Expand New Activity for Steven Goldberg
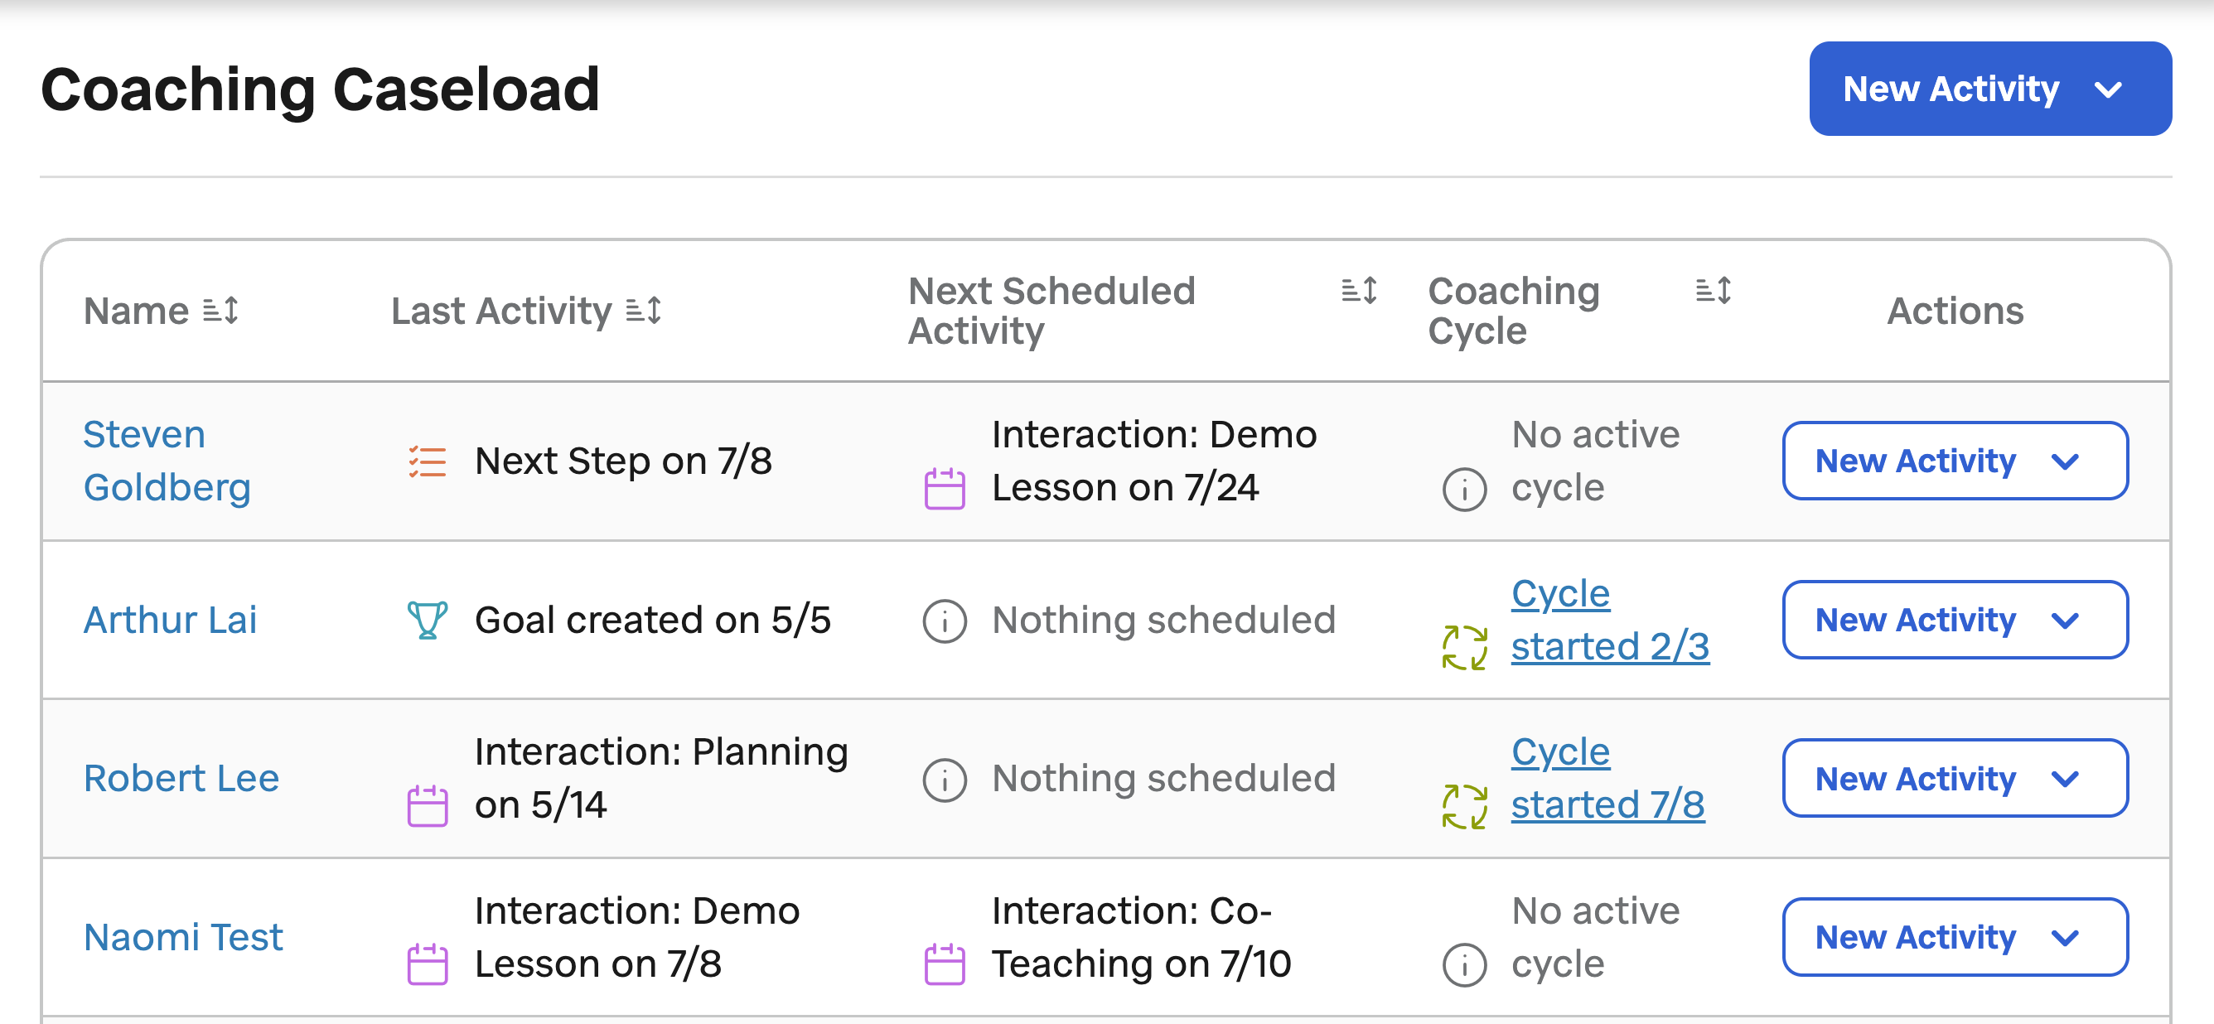This screenshot has height=1024, width=2214. [x=1955, y=461]
